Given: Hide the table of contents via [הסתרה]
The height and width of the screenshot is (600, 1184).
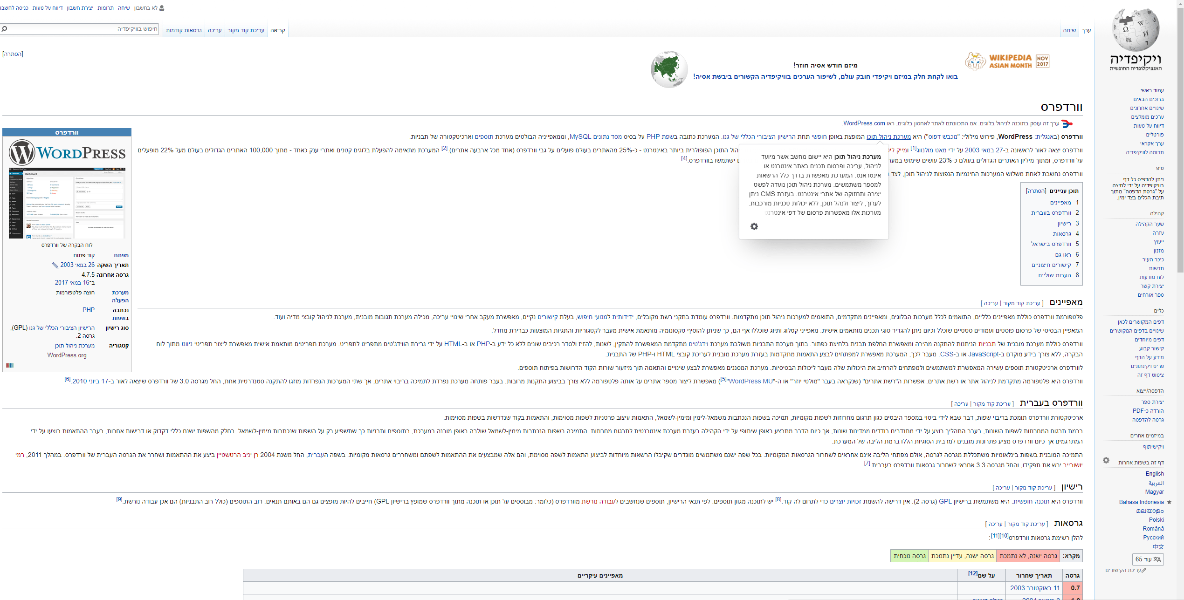Looking at the screenshot, I should [x=1036, y=191].
